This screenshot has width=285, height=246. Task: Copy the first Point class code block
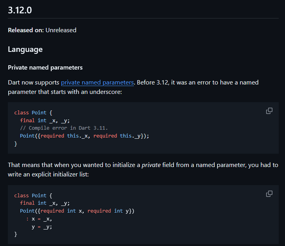269,111
